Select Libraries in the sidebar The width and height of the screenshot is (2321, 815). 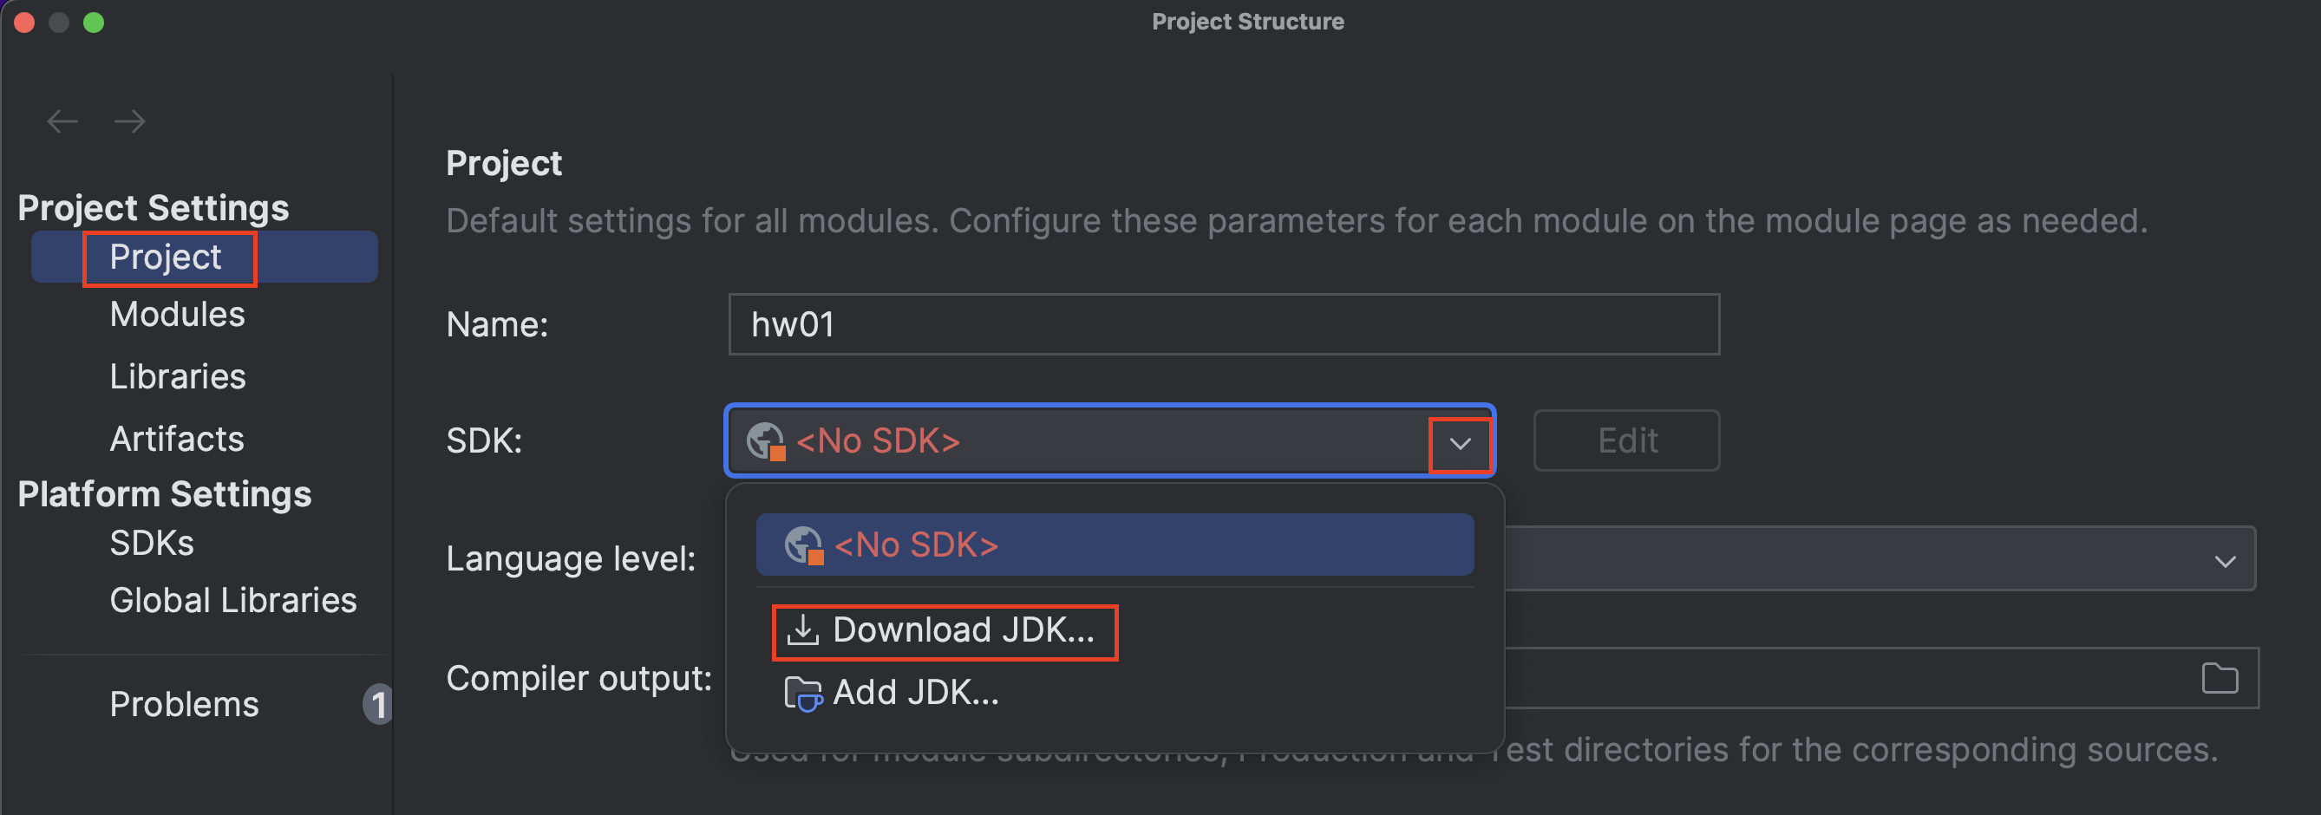pos(178,375)
